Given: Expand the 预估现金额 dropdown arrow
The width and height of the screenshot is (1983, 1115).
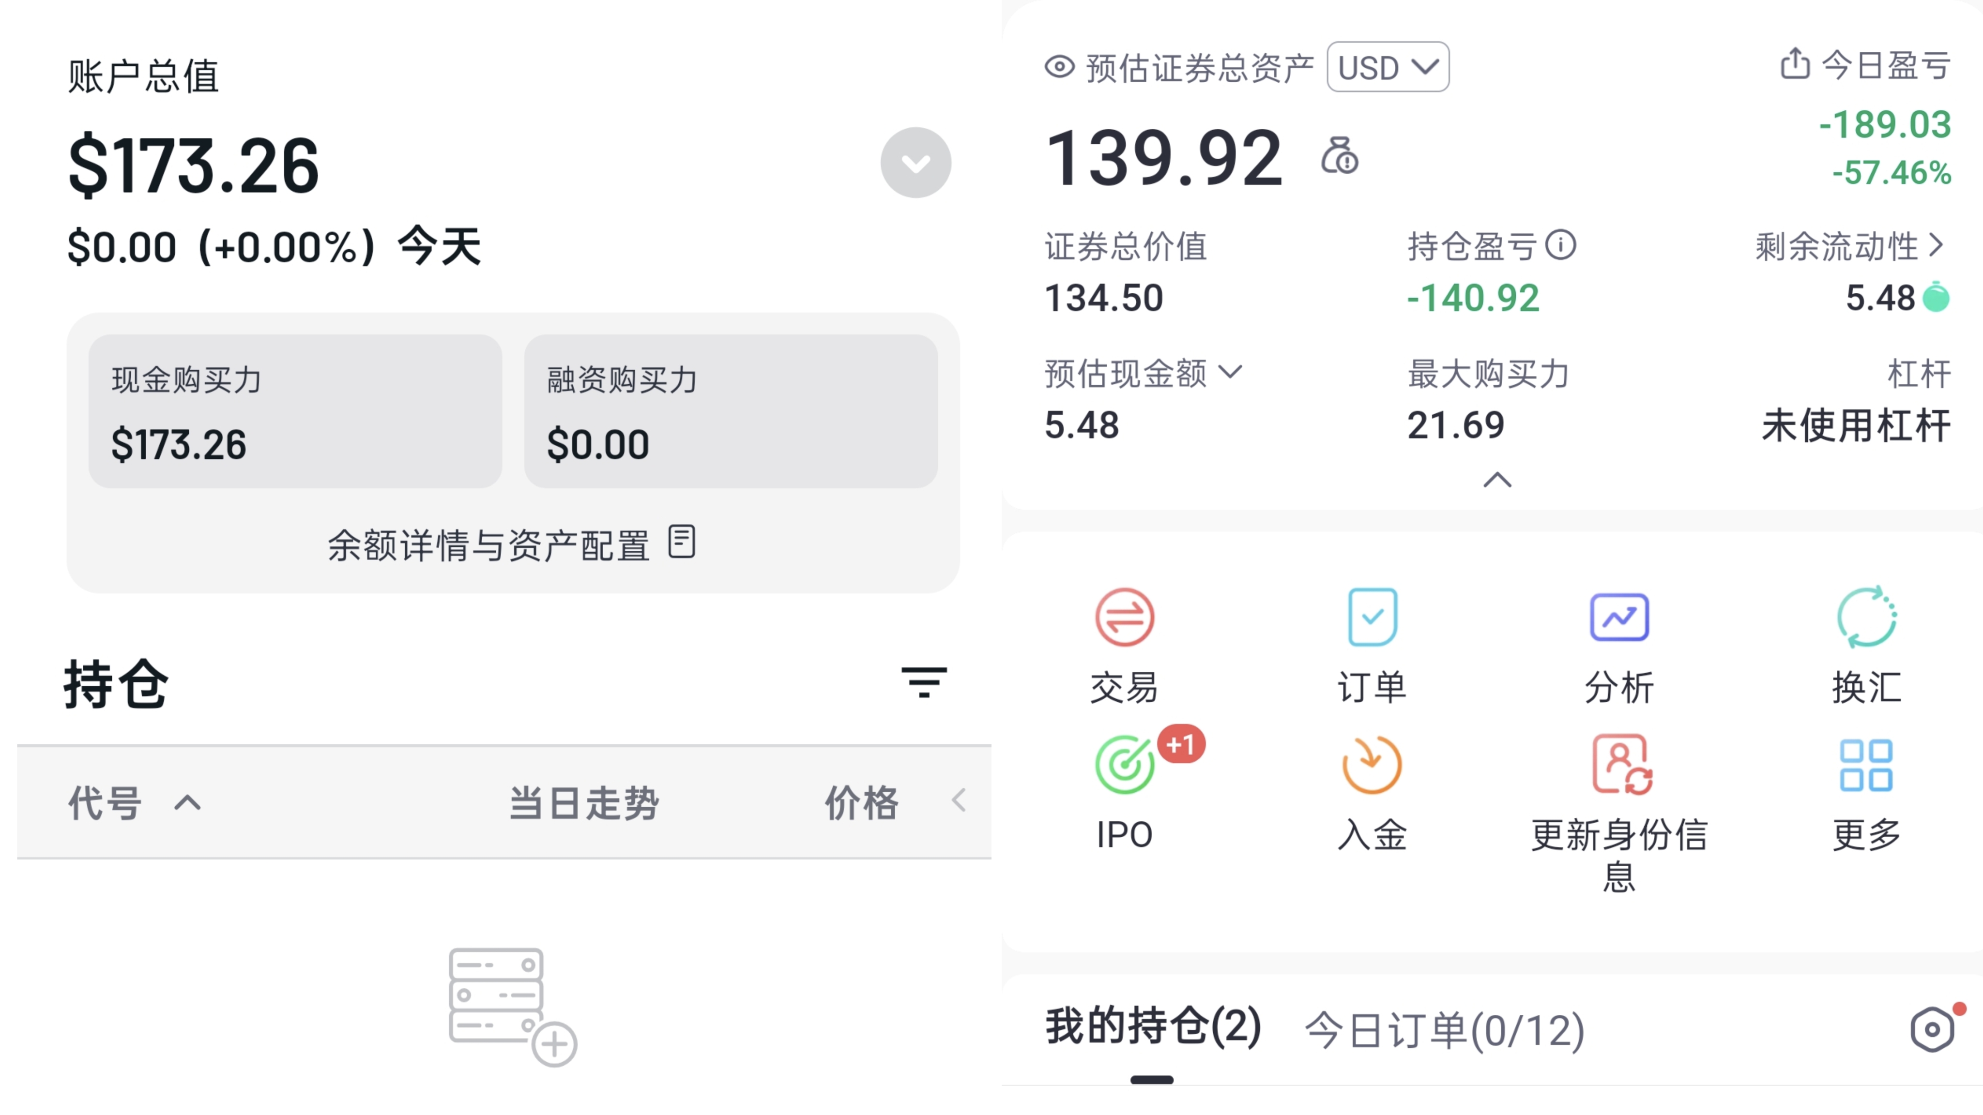Looking at the screenshot, I should click(1231, 373).
